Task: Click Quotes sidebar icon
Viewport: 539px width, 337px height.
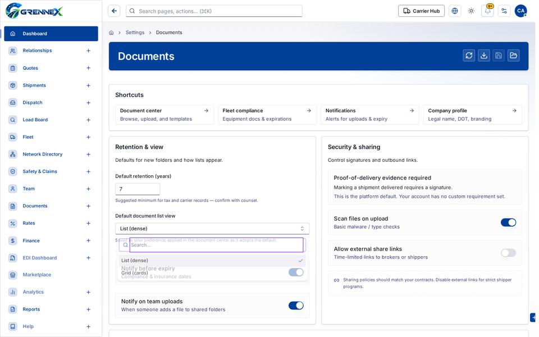Action: (x=13, y=68)
